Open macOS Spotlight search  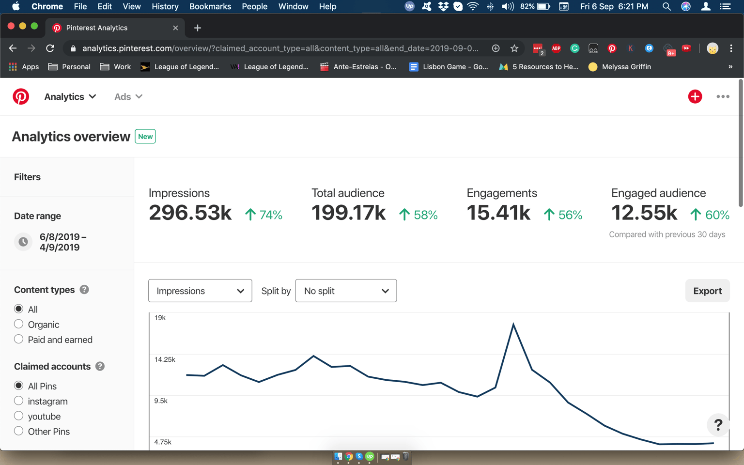666,6
